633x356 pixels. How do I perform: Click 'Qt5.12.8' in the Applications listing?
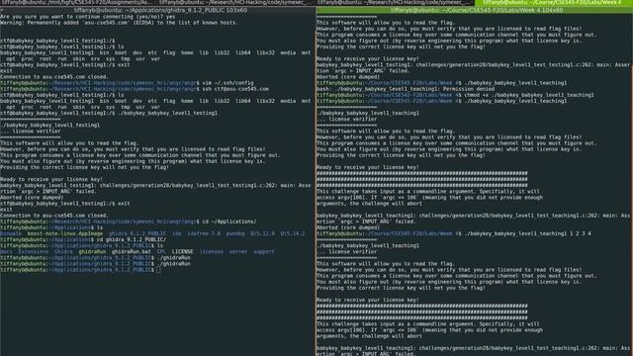262,233
